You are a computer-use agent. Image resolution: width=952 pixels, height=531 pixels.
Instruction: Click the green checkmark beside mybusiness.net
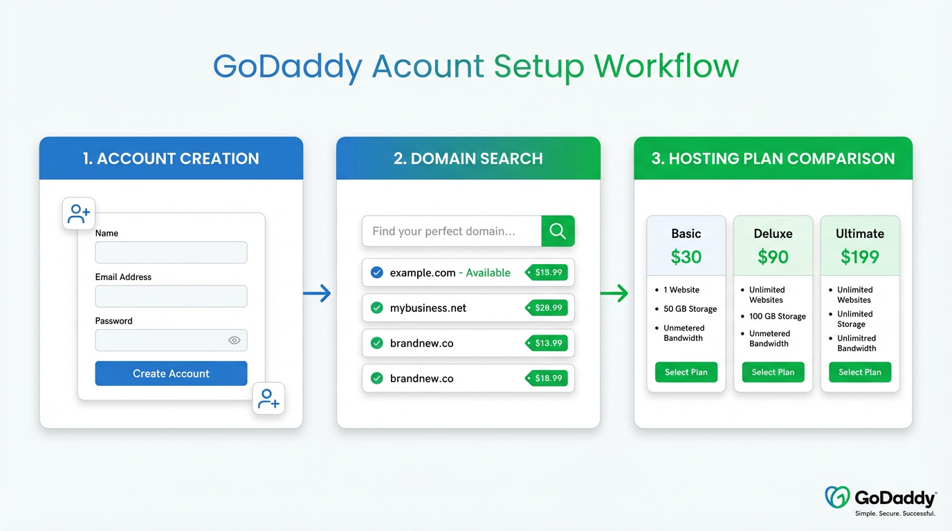[377, 308]
